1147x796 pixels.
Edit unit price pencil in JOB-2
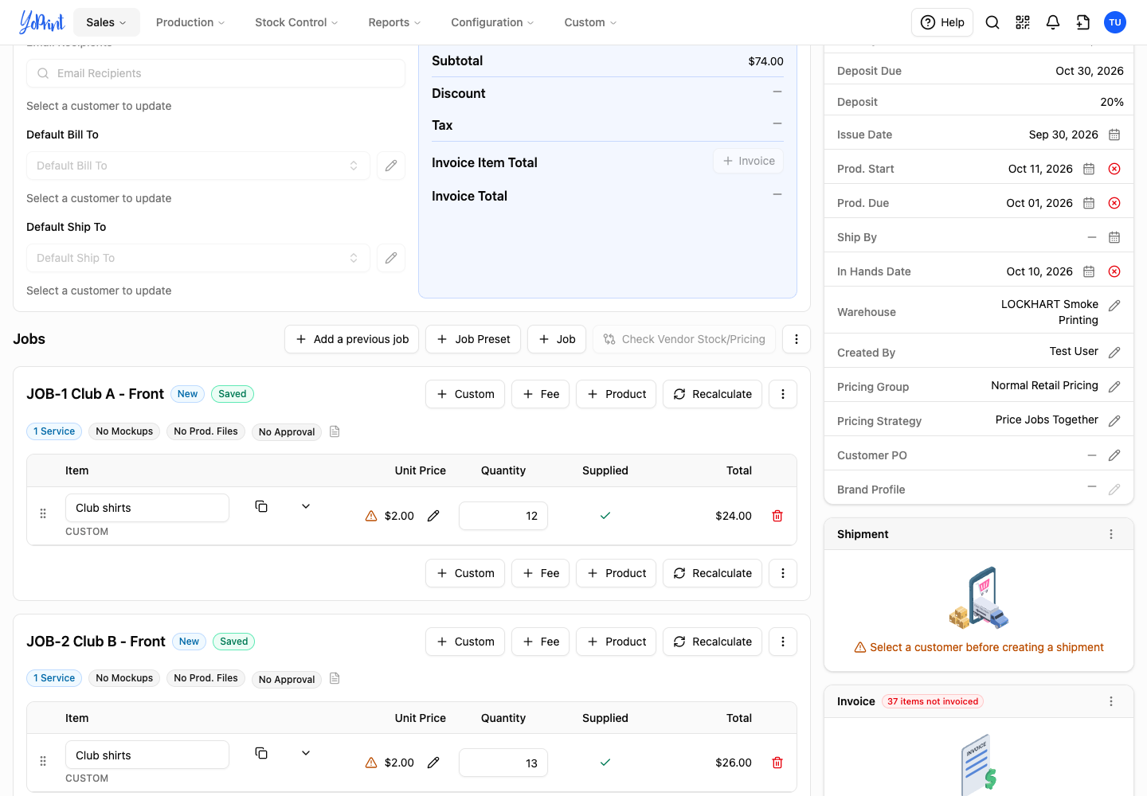tap(433, 763)
